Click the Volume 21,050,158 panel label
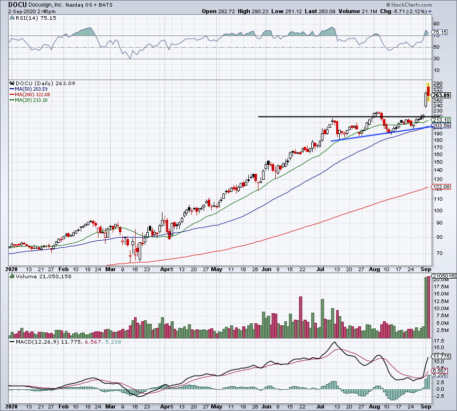 click(44, 276)
